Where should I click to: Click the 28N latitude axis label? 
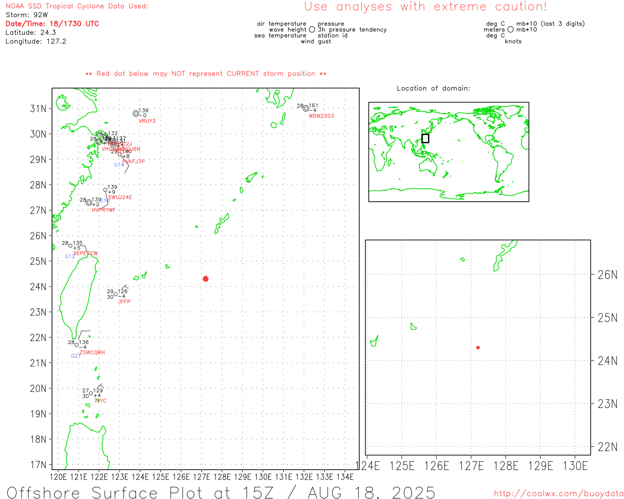(39, 185)
